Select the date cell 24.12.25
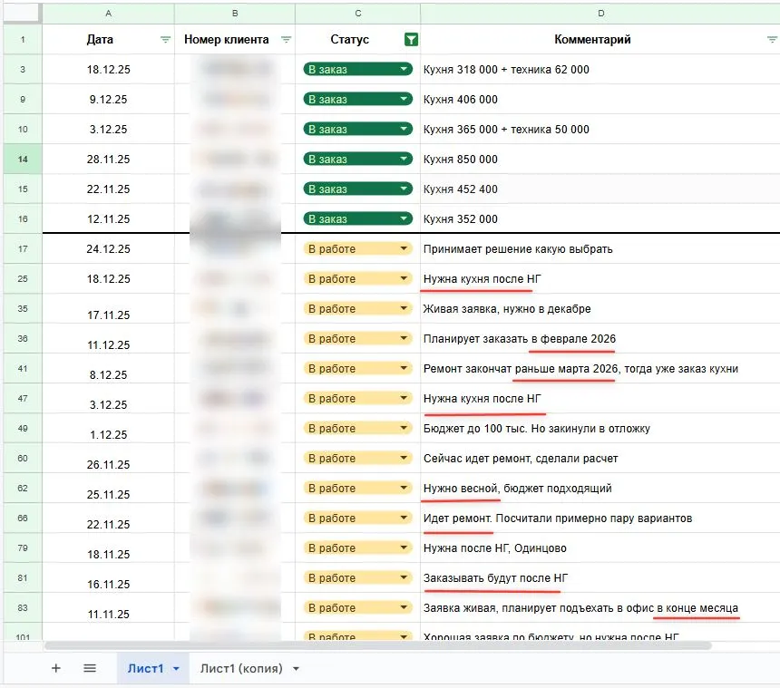Screen dimensions: 780x688 108,249
